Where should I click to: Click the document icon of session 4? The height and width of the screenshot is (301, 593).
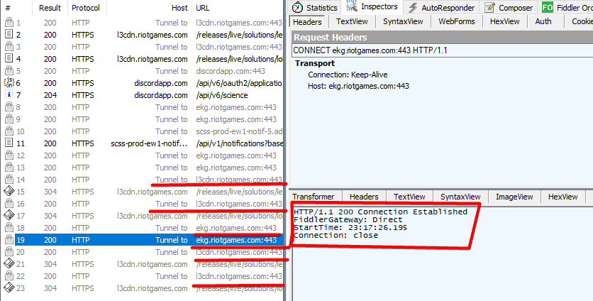[x=9, y=59]
